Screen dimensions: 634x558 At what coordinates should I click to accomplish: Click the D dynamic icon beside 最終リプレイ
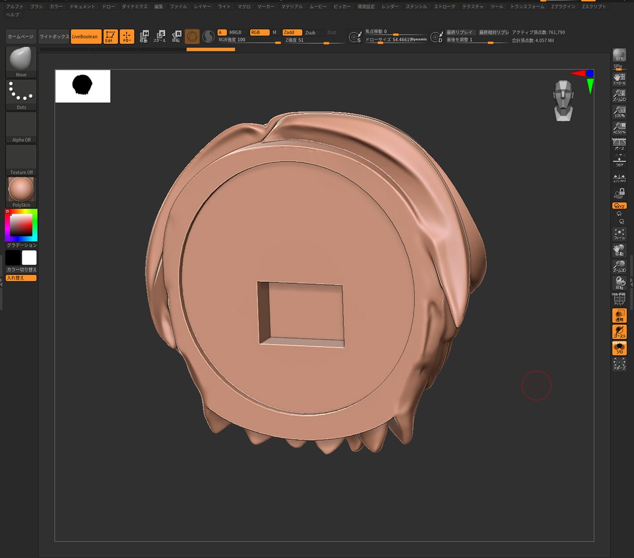coord(436,37)
